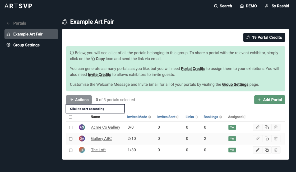Click the 19 Portal Credits button
Screen dimensions: 296x172
point(264,38)
